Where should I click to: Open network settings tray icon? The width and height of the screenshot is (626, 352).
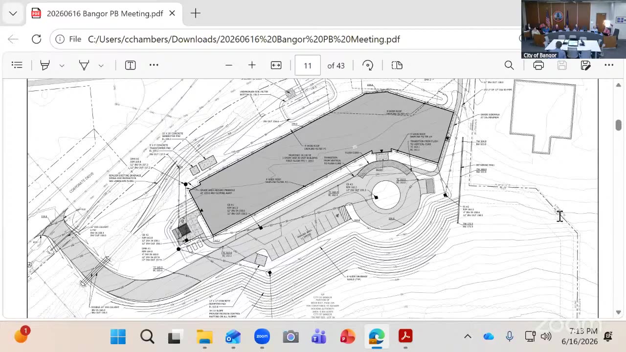530,336
